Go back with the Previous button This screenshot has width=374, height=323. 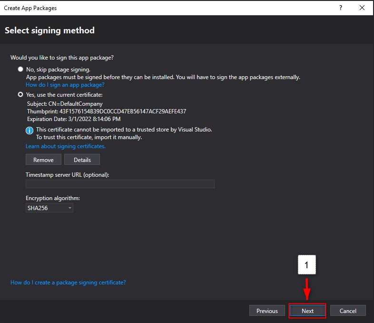(x=267, y=311)
